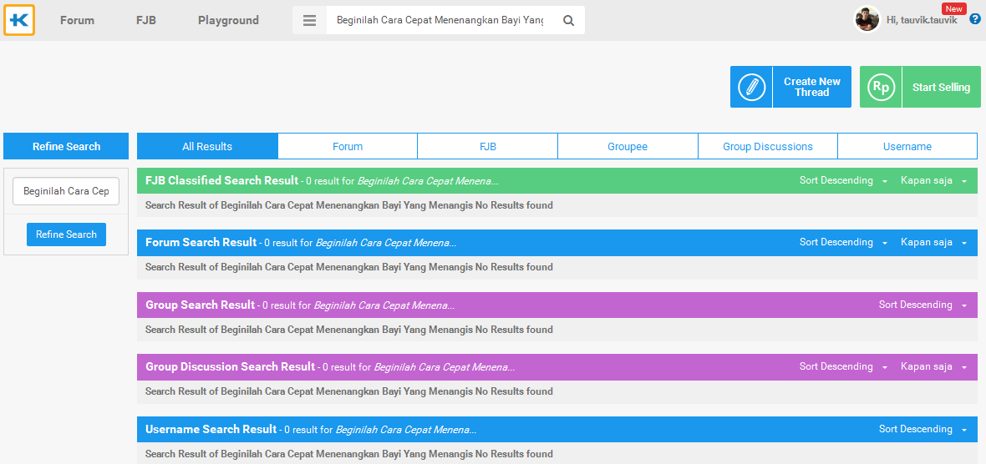Click Forum Search Result heading
Screen dimensions: 986x464
pyautogui.click(x=201, y=242)
